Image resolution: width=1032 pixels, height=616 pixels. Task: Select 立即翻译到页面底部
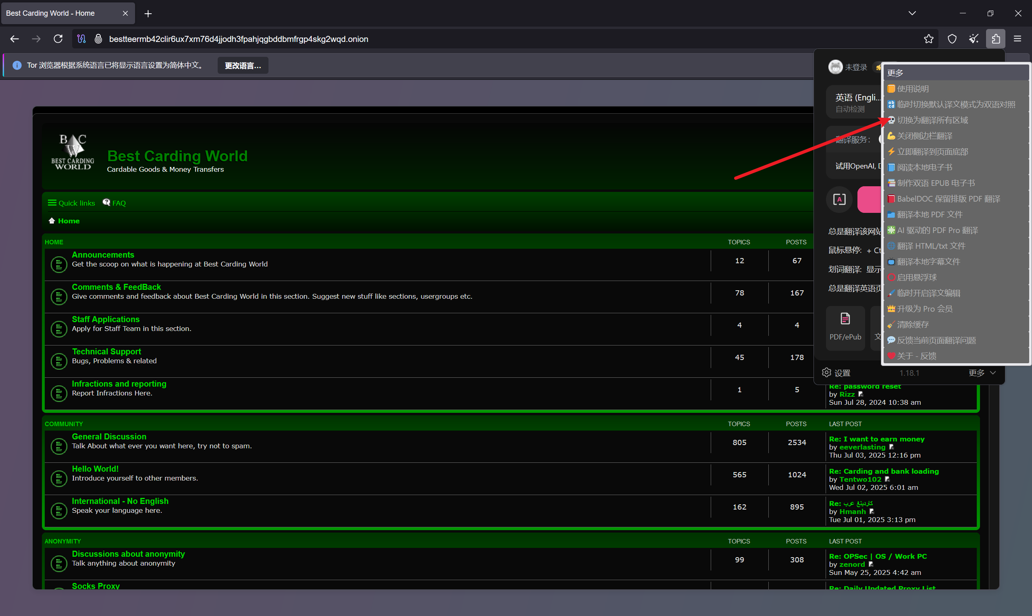[956, 152]
